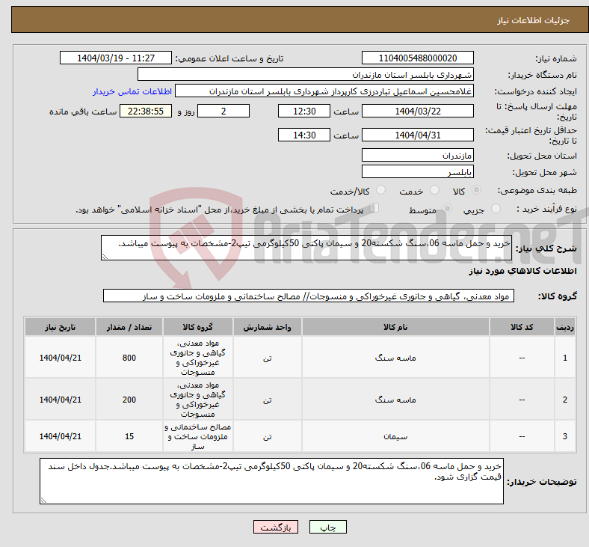Click the گروه کالا goods group field

(309, 296)
